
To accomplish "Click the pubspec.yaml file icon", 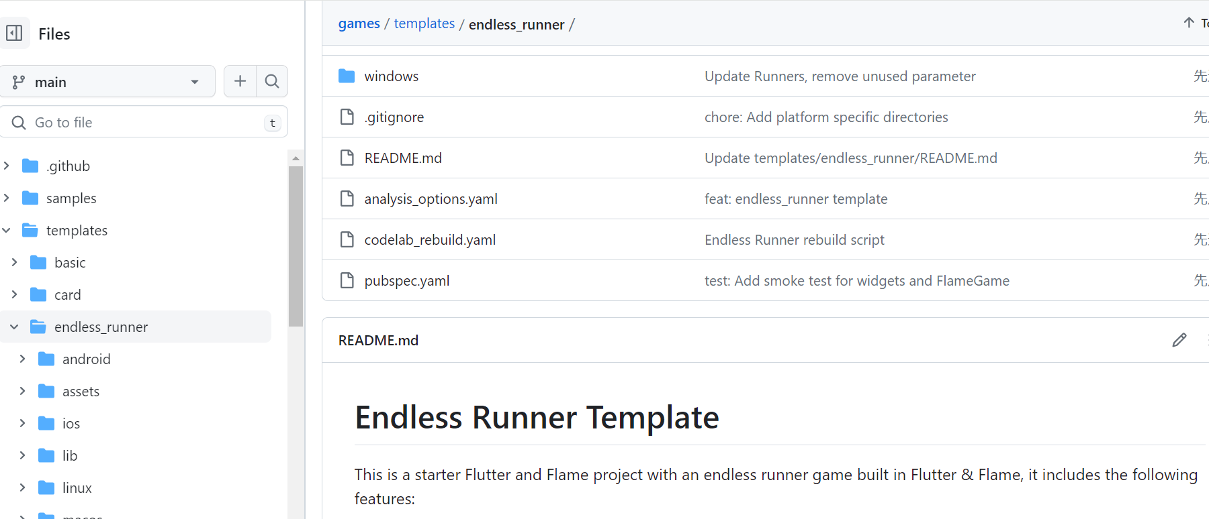I will (x=347, y=280).
